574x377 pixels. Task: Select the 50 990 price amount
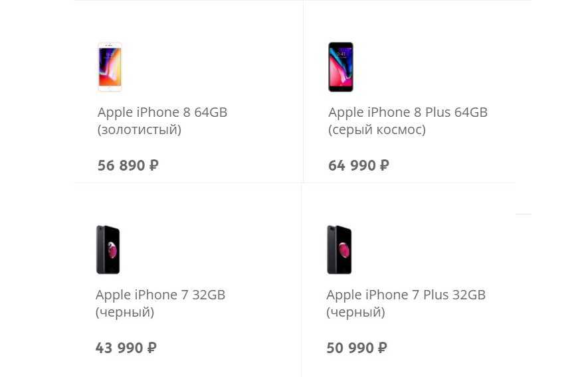(350, 347)
